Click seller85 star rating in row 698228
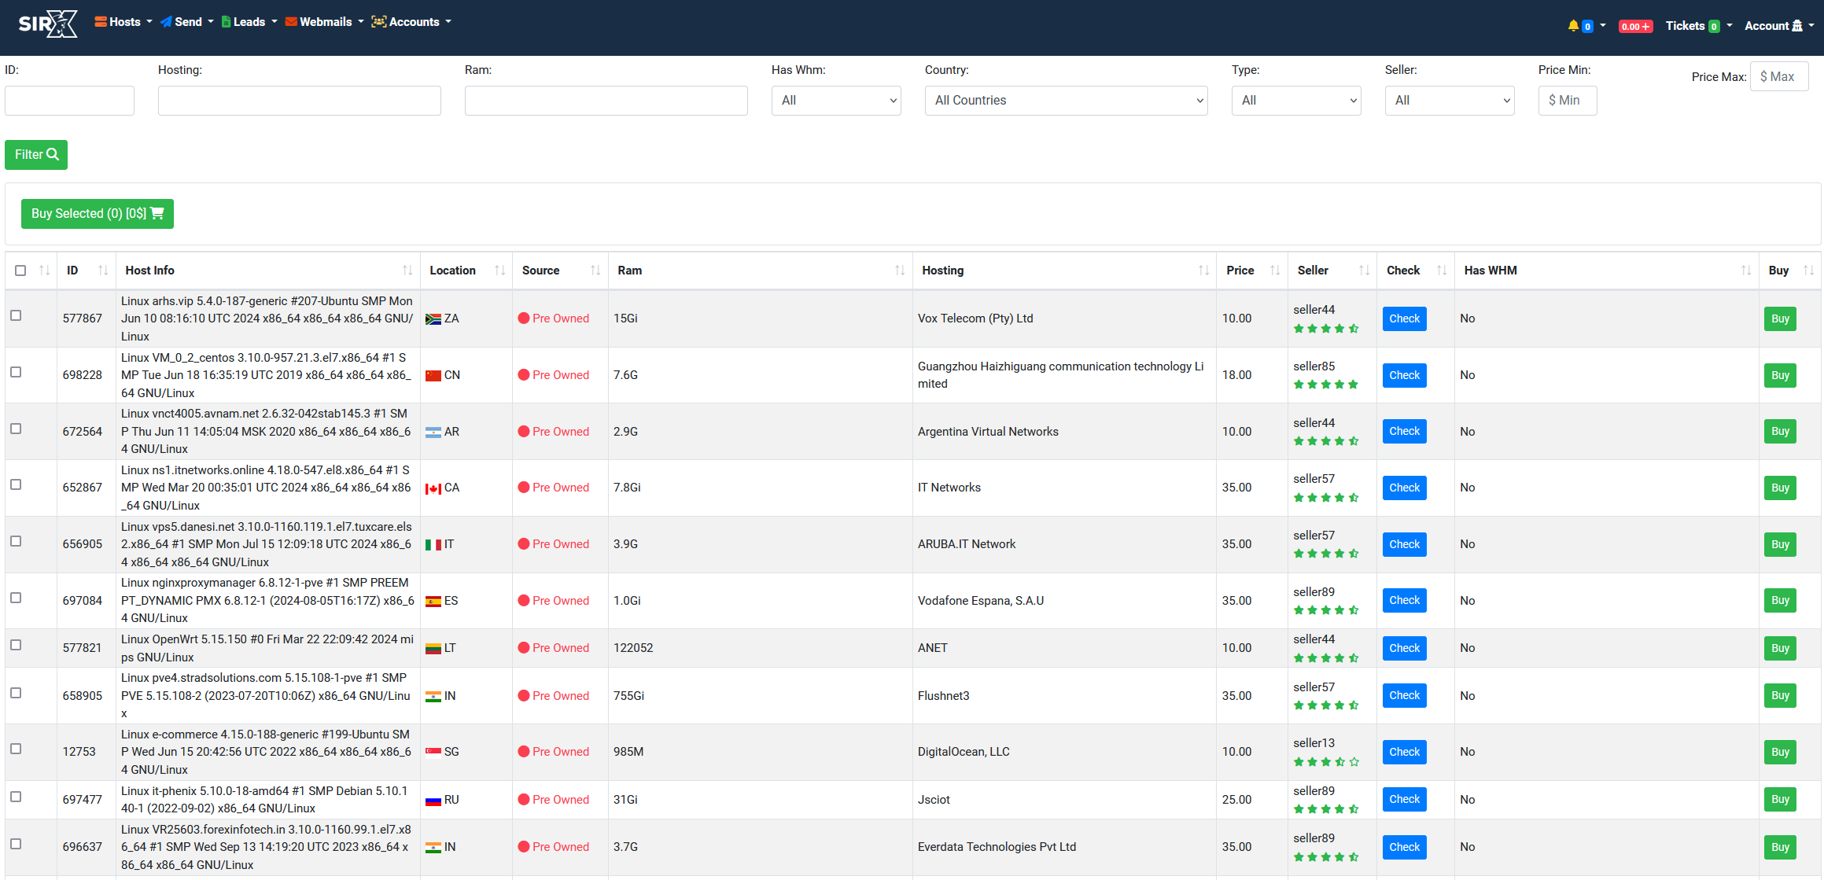 coord(1326,385)
